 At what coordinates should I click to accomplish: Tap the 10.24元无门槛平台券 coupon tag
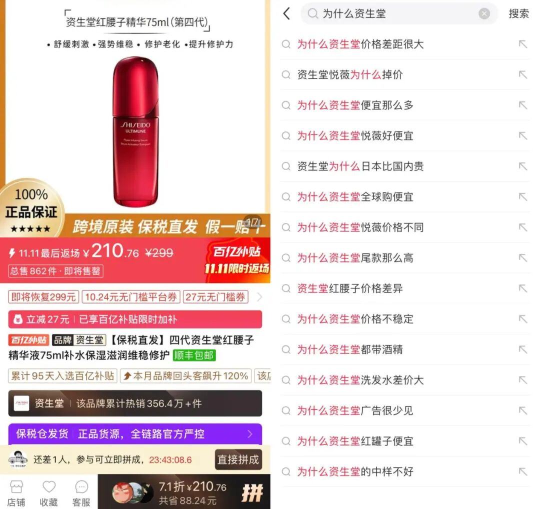coord(131,297)
